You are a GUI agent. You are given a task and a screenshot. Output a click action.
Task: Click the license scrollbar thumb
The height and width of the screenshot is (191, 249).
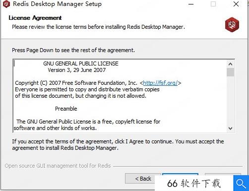tap(230, 72)
